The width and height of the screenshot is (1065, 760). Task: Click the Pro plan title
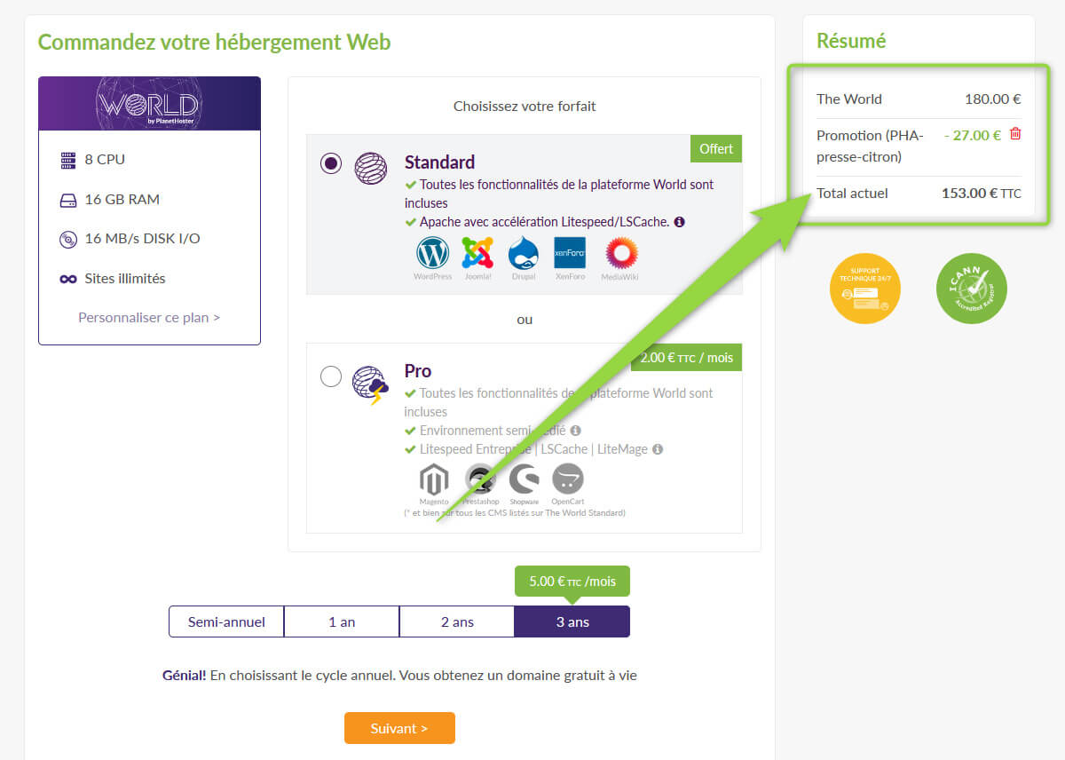[x=418, y=370]
